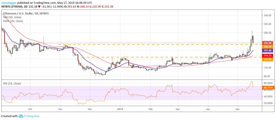
Task: Click the purple 197.48 EMA value tag
Action: click(268, 50)
